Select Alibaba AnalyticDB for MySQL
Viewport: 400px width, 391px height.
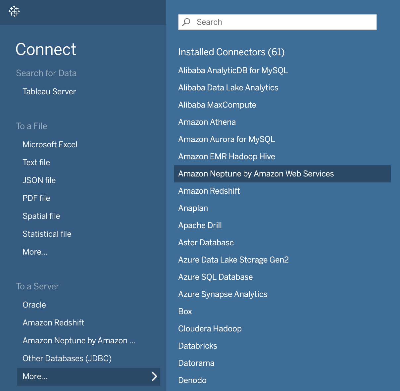tap(233, 71)
